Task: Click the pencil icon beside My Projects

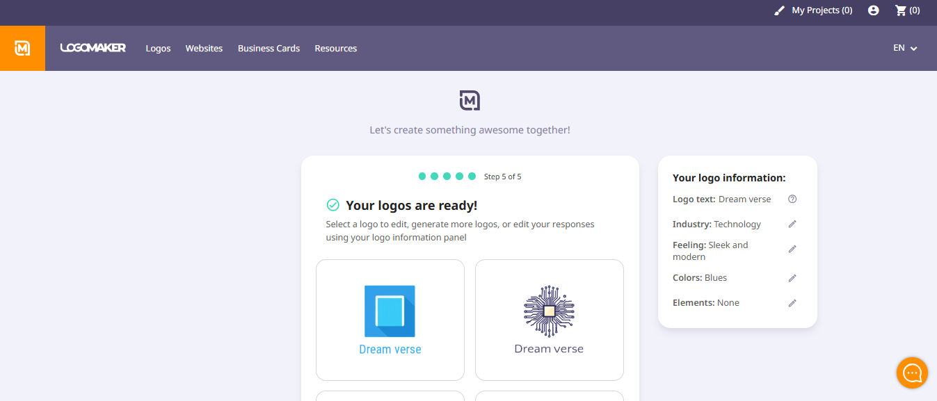Action: 779,10
